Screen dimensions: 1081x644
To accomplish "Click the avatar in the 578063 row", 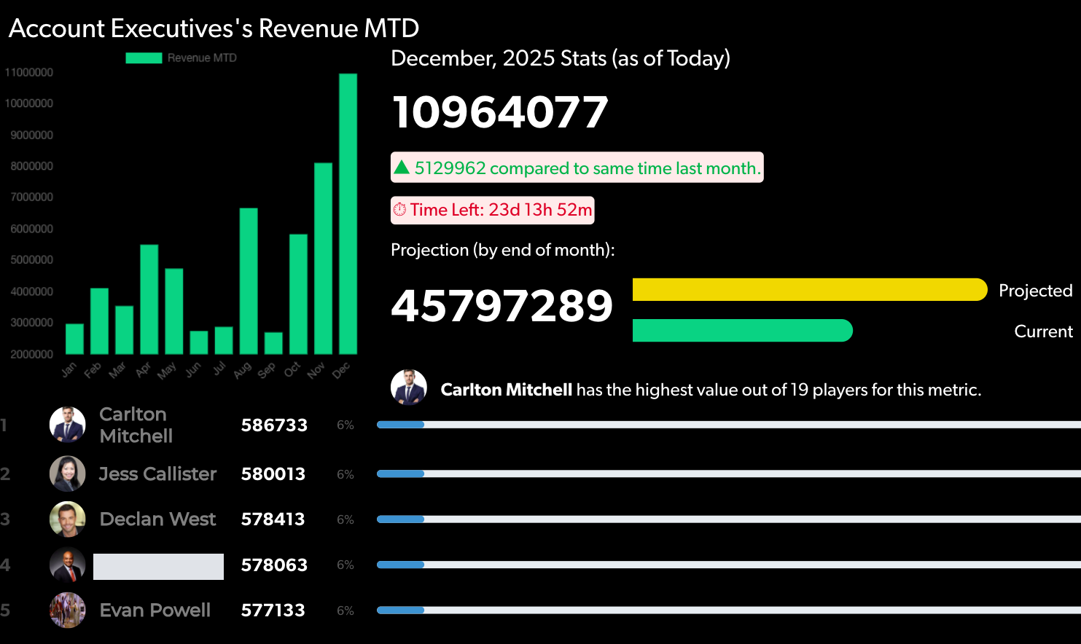I will point(67,565).
